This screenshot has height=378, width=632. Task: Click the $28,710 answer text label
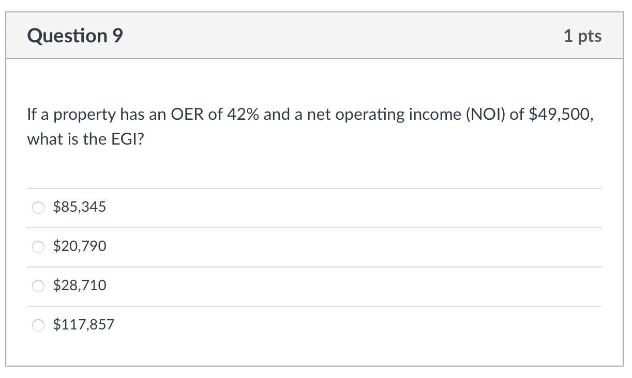click(79, 285)
